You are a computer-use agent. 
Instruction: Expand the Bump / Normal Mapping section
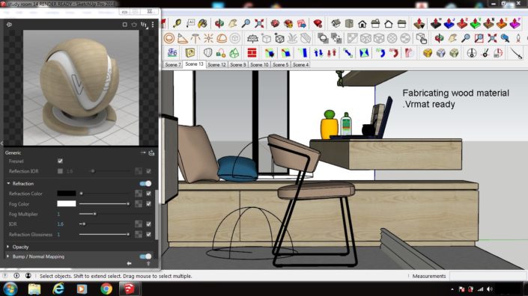pyautogui.click(x=8, y=256)
